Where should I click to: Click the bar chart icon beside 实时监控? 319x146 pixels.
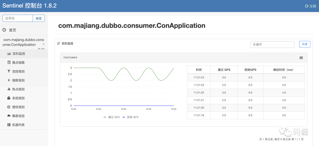[x=9, y=54]
